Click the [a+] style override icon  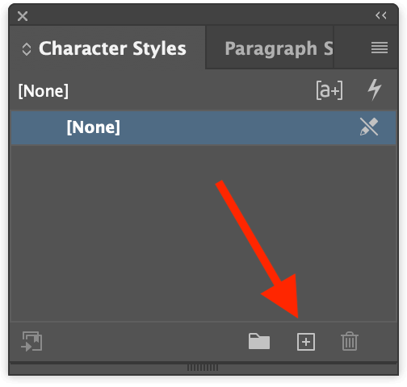coord(329,90)
